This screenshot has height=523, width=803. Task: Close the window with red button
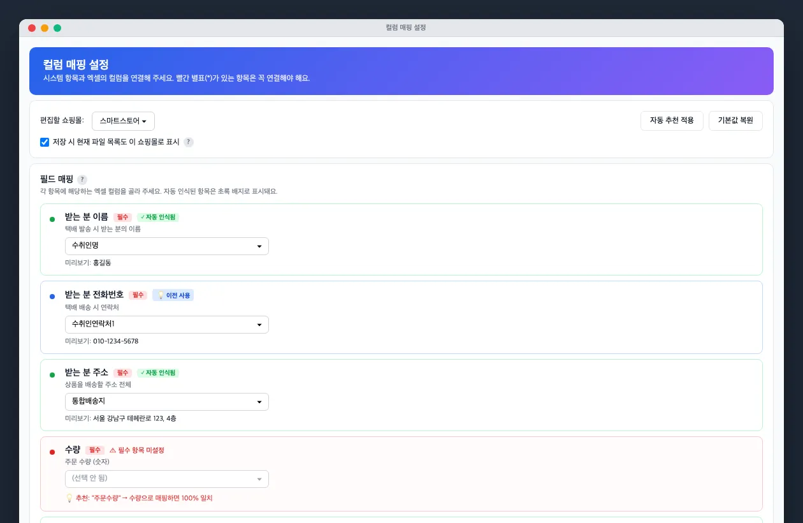click(x=32, y=28)
